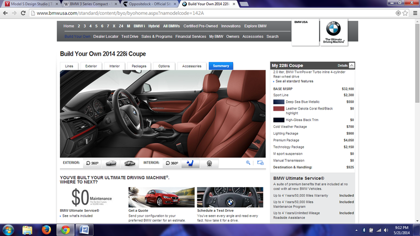The width and height of the screenshot is (420, 236).
Task: Open Hybrid menu item
Action: [x=154, y=26]
